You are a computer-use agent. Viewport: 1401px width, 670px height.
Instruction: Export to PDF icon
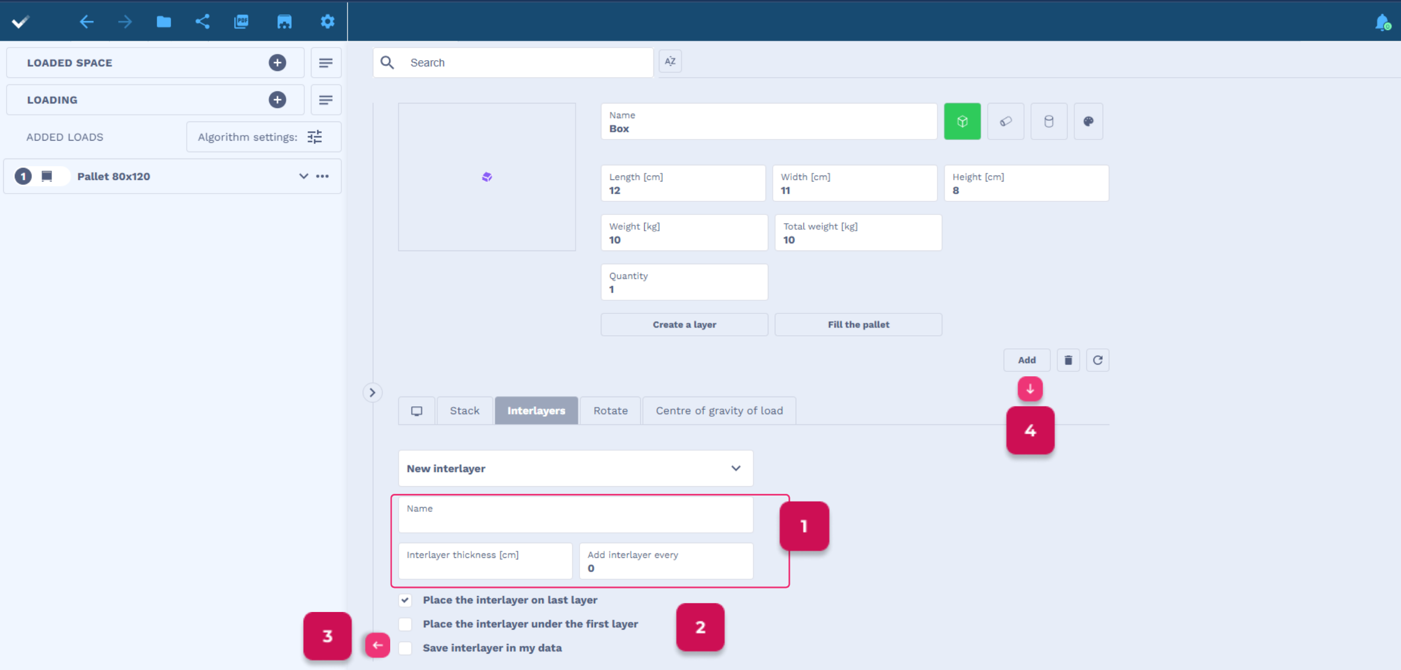(x=241, y=22)
